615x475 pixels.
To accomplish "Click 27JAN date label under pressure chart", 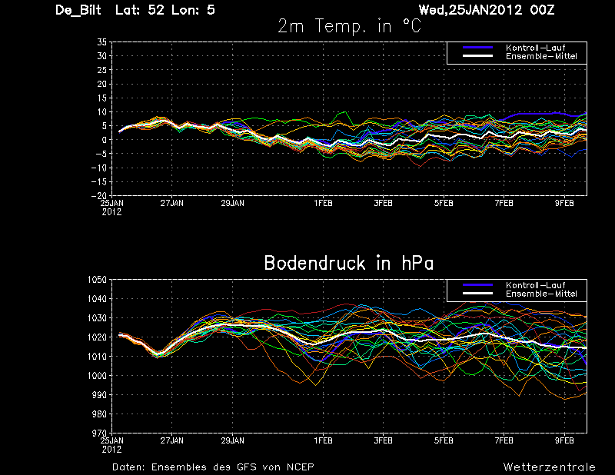I will [172, 441].
